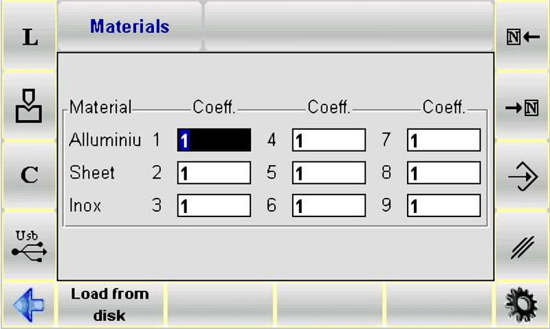The height and width of the screenshot is (329, 550).
Task: Select coefficient field for Alluminiu material 1
Action: point(214,140)
